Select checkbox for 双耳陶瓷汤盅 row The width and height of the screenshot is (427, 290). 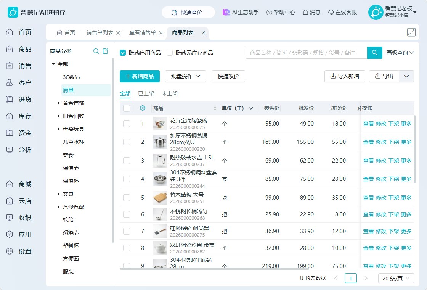pyautogui.click(x=126, y=248)
